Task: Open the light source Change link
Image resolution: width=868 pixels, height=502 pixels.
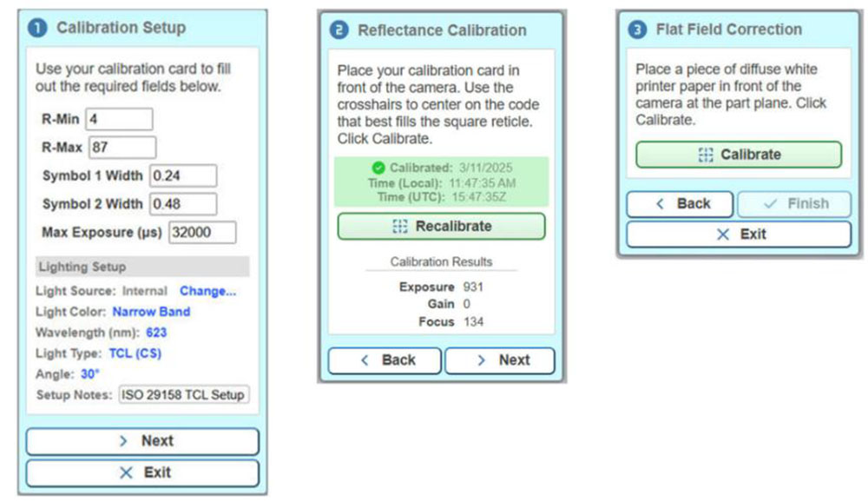Action: point(207,291)
